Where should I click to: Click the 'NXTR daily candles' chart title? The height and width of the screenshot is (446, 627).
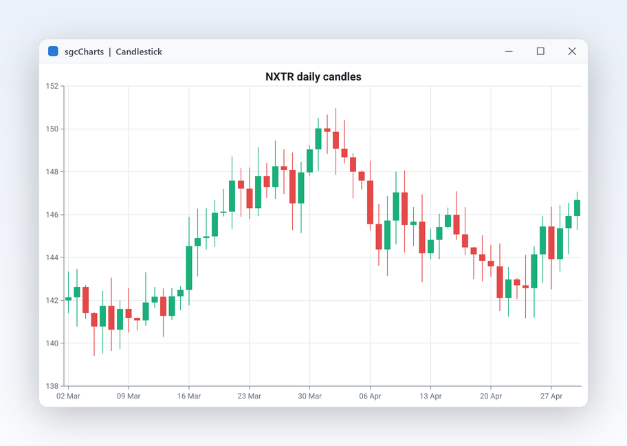[x=313, y=76]
